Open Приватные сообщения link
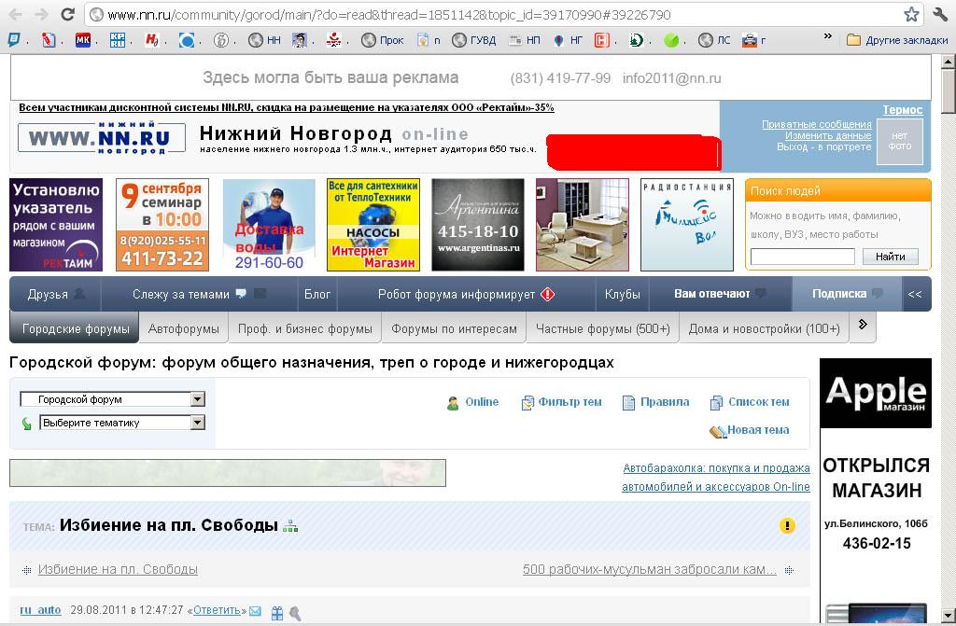The image size is (956, 626). coord(816,124)
